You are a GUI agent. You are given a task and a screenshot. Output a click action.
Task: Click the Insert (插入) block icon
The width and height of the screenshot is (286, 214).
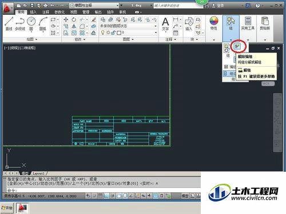click(x=189, y=23)
